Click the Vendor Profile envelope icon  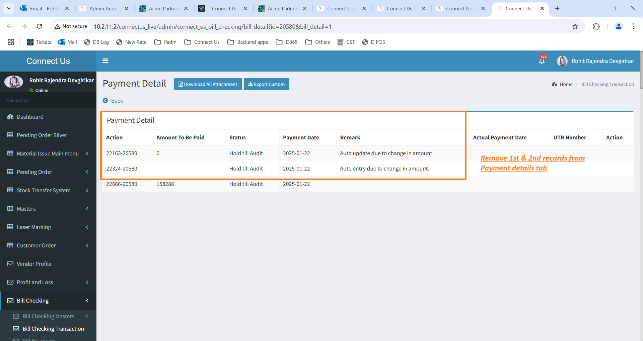(10, 264)
